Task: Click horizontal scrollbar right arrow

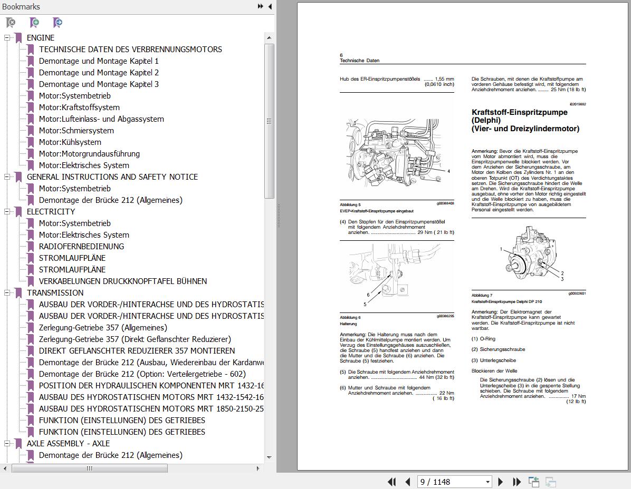Action: coord(258,468)
